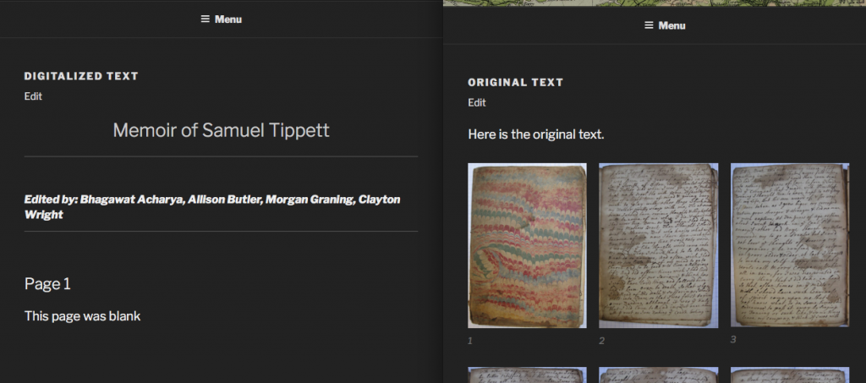Open the Menu in the Digitalized Text pane
Screen dimensions: 866x383
tap(221, 19)
